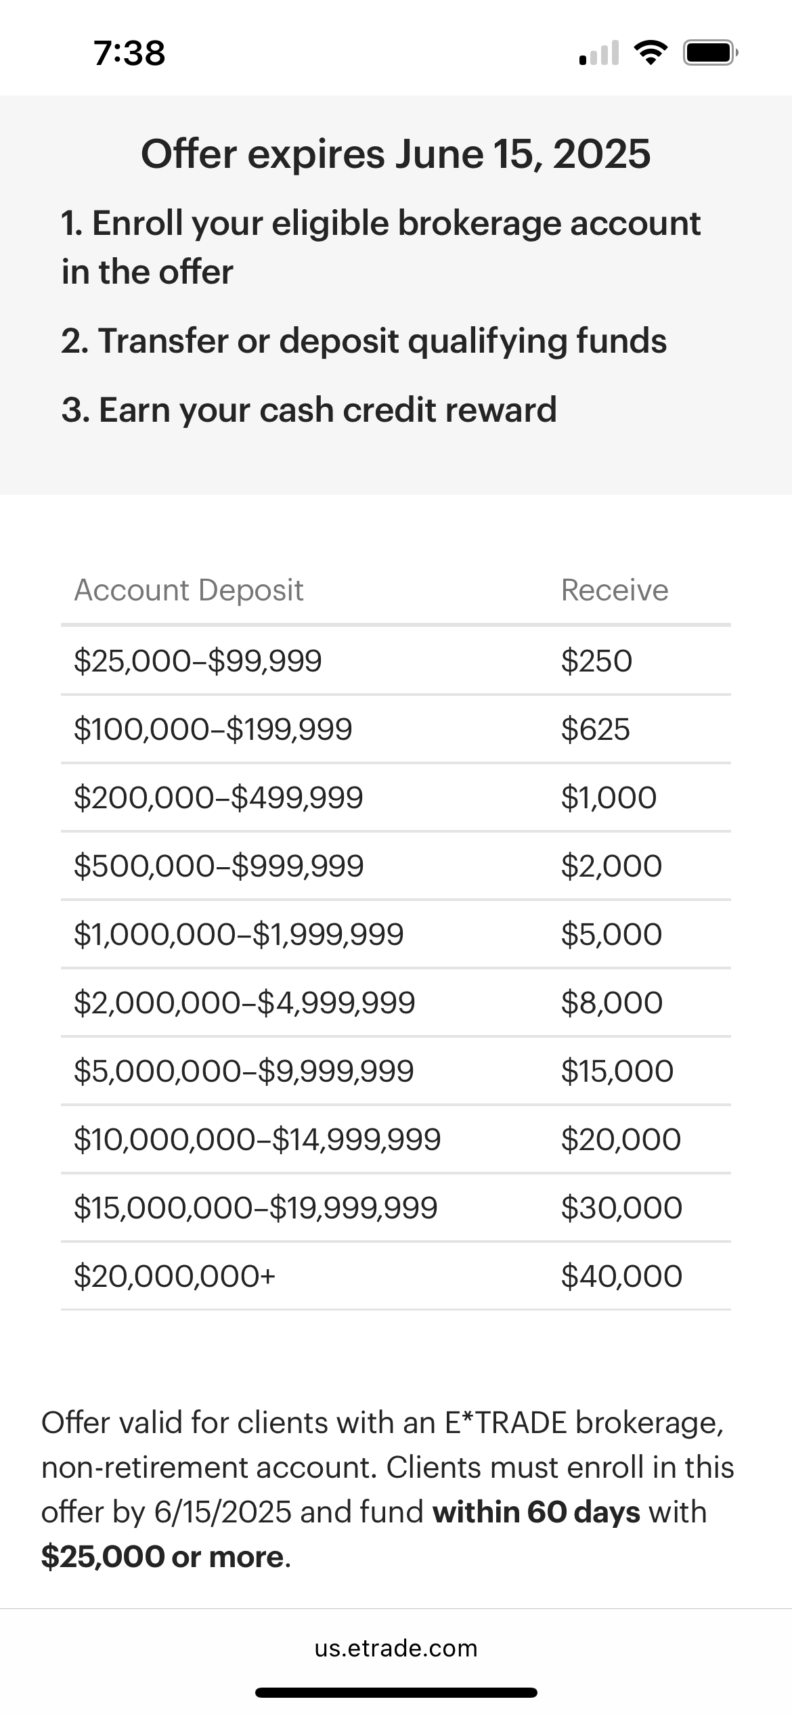Tap the Wi-Fi status icon
Screen dimensions: 792x1714
click(651, 53)
